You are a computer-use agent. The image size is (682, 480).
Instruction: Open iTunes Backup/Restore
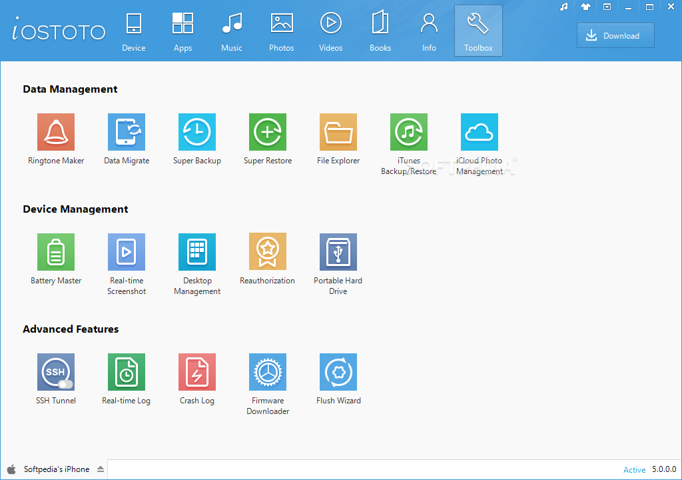click(x=409, y=132)
